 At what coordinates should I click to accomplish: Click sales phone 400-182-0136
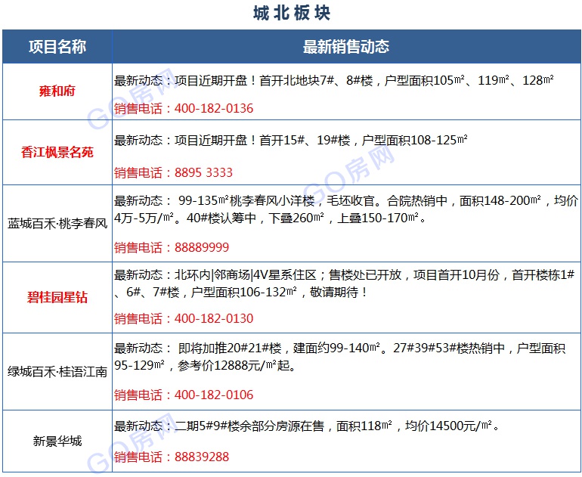click(x=214, y=108)
